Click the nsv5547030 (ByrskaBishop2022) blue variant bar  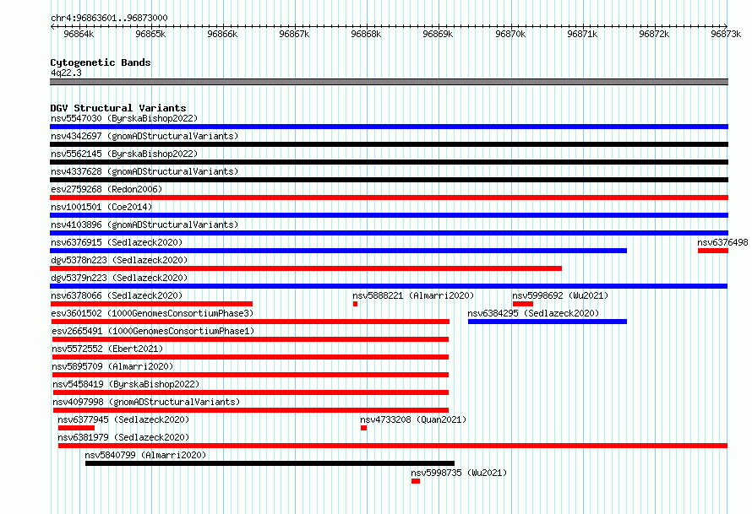click(389, 127)
